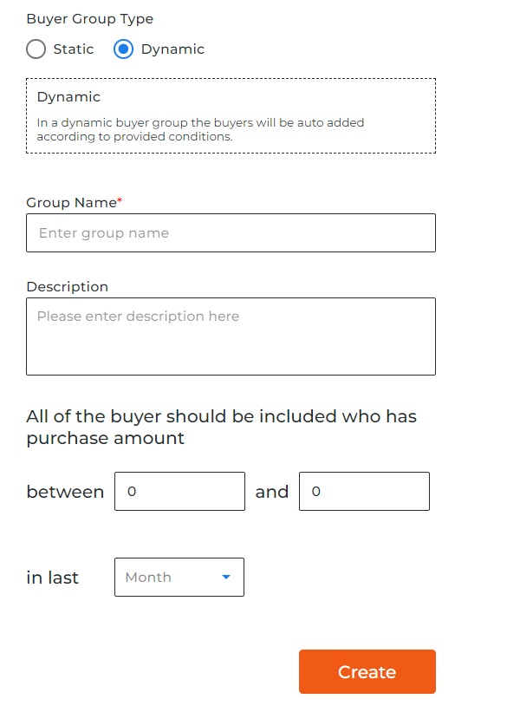Click the "Group Name" field label
Image resolution: width=507 pixels, height=712 pixels.
click(x=71, y=203)
